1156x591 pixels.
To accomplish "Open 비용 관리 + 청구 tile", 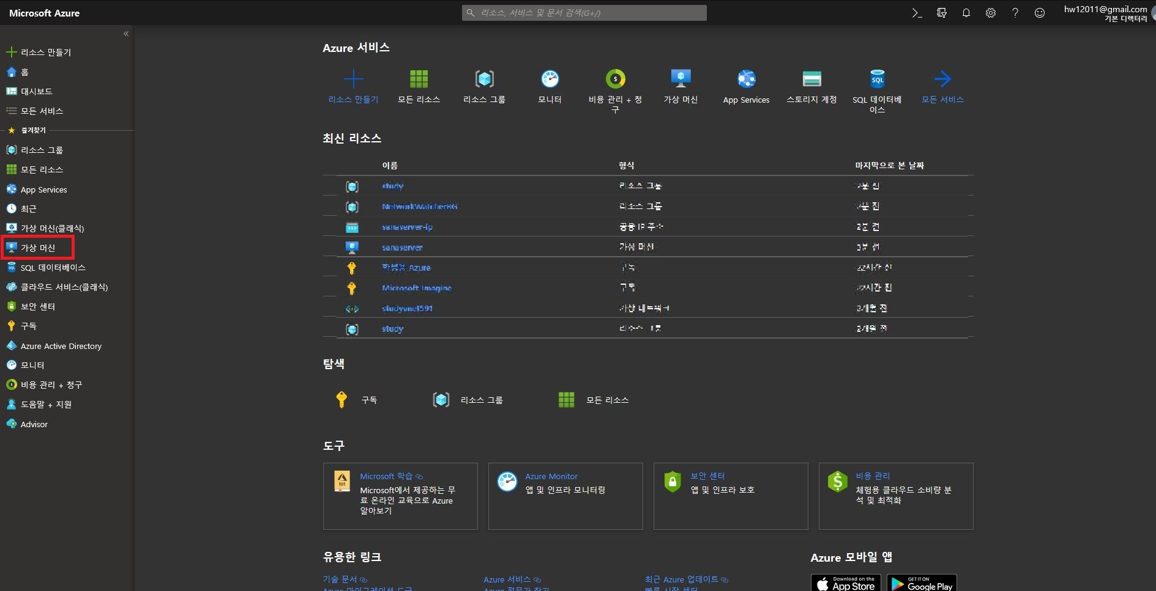I will 615,91.
